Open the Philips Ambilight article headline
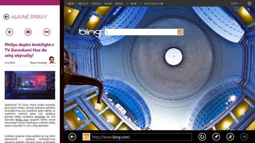 tap(30, 50)
